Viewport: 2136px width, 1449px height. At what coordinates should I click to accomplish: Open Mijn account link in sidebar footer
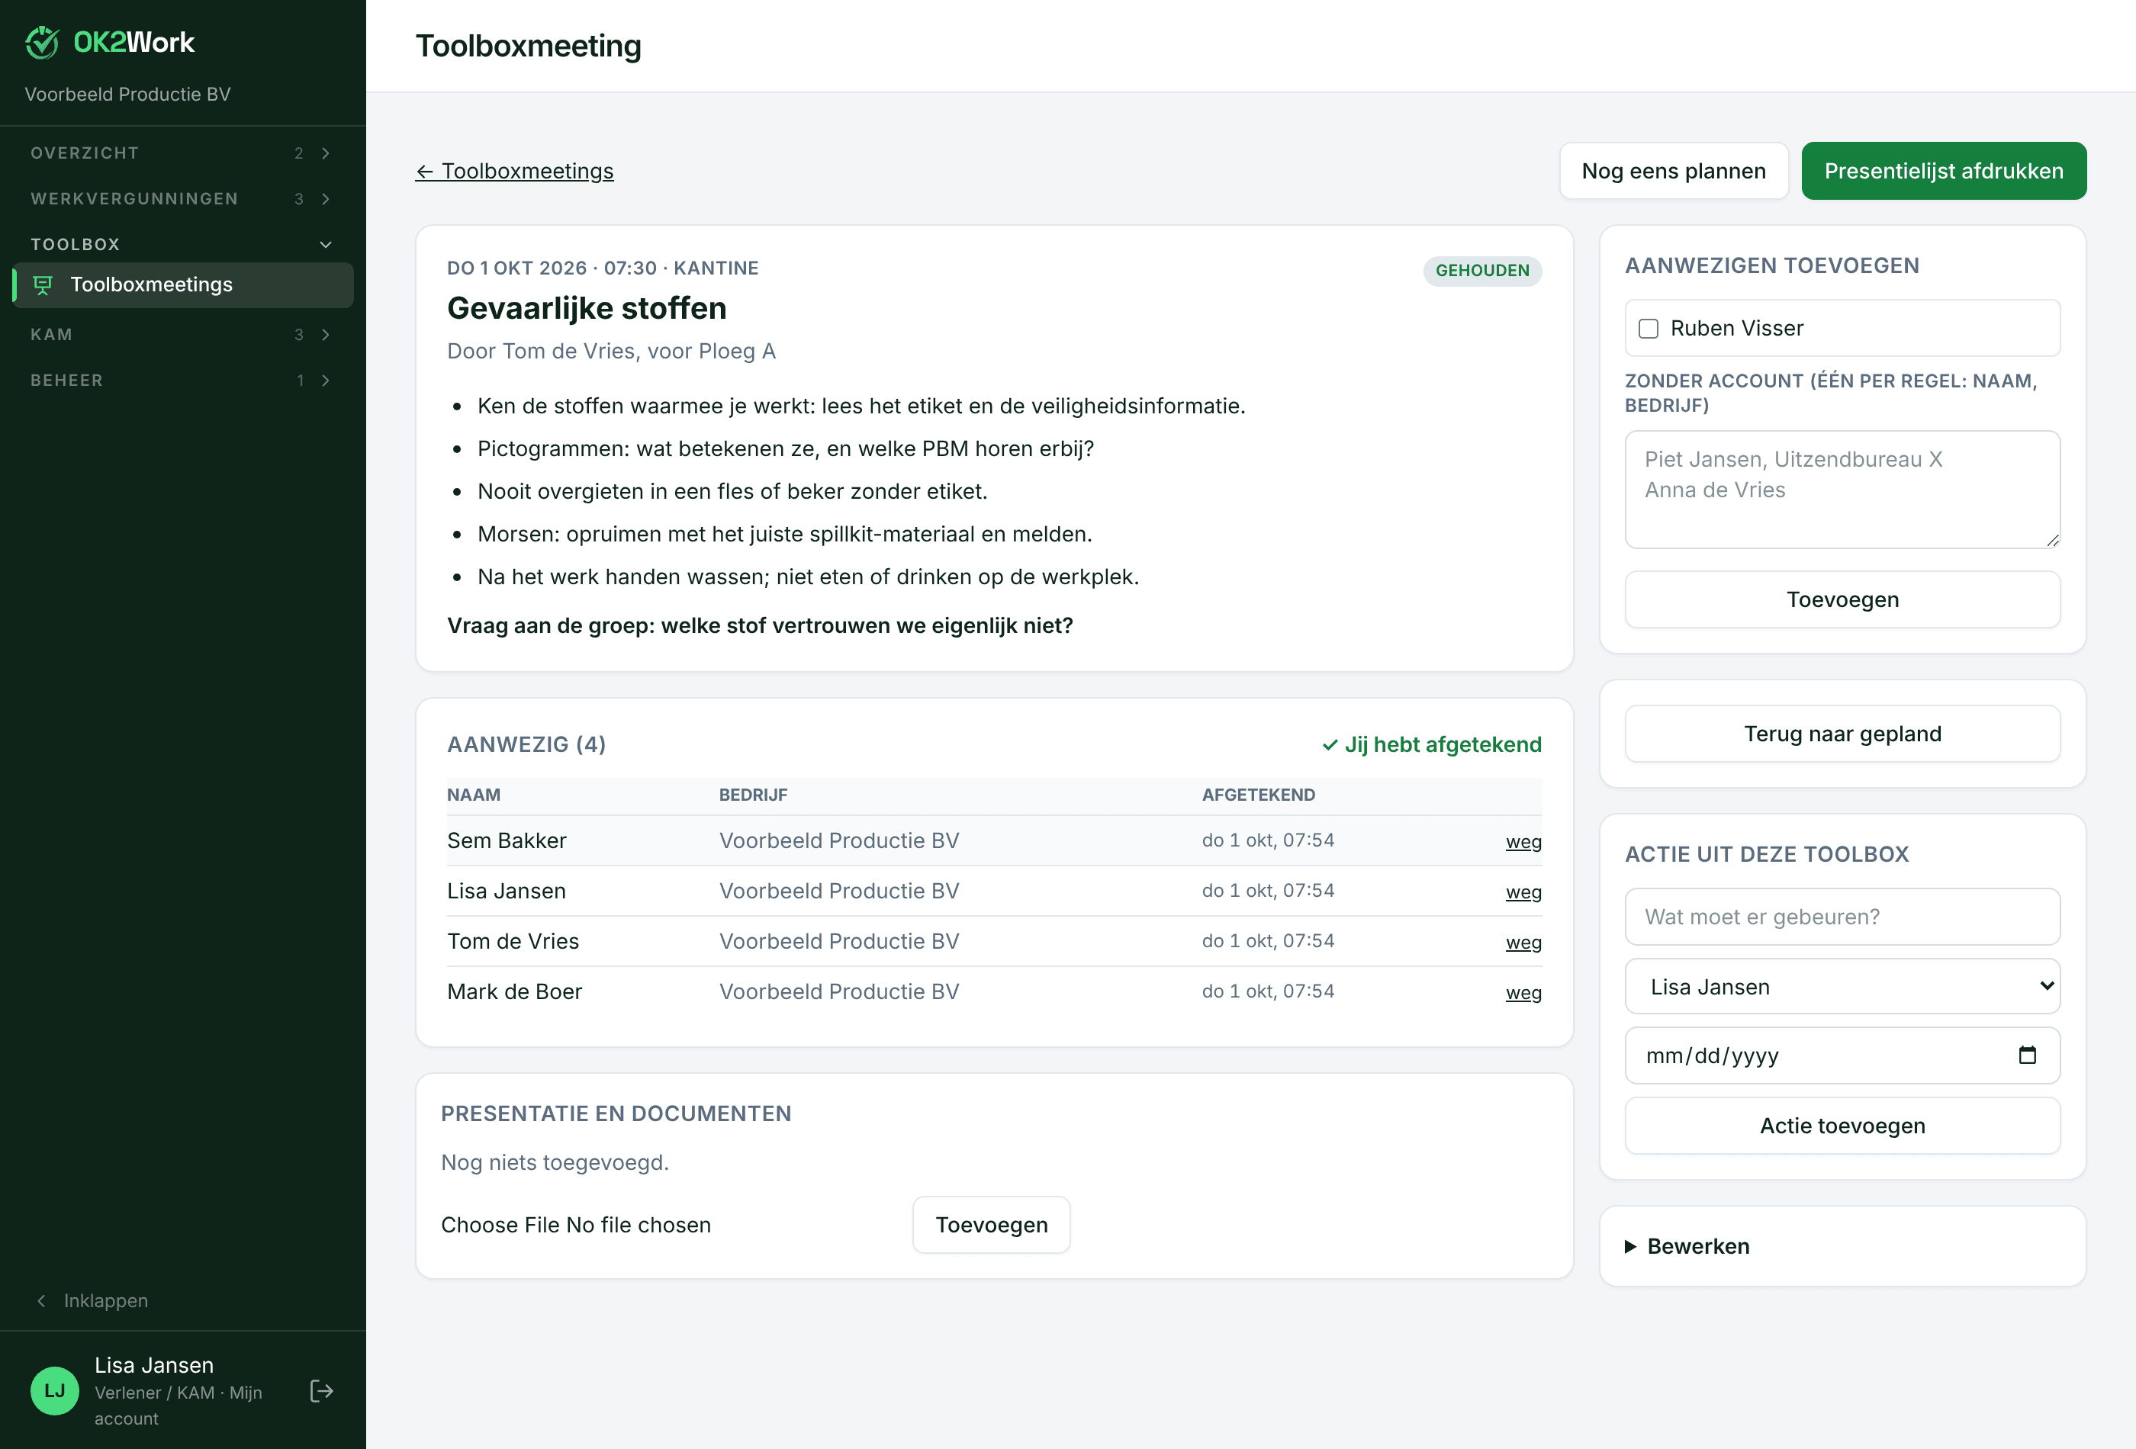pos(179,1406)
